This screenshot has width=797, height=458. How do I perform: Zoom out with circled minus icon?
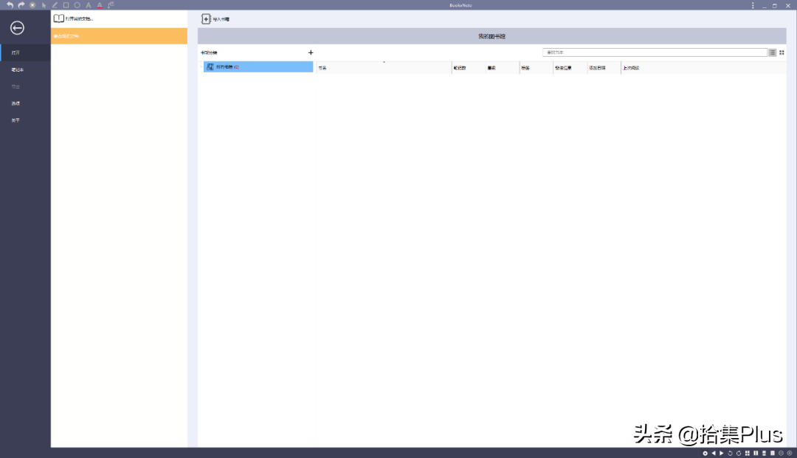[782, 453]
